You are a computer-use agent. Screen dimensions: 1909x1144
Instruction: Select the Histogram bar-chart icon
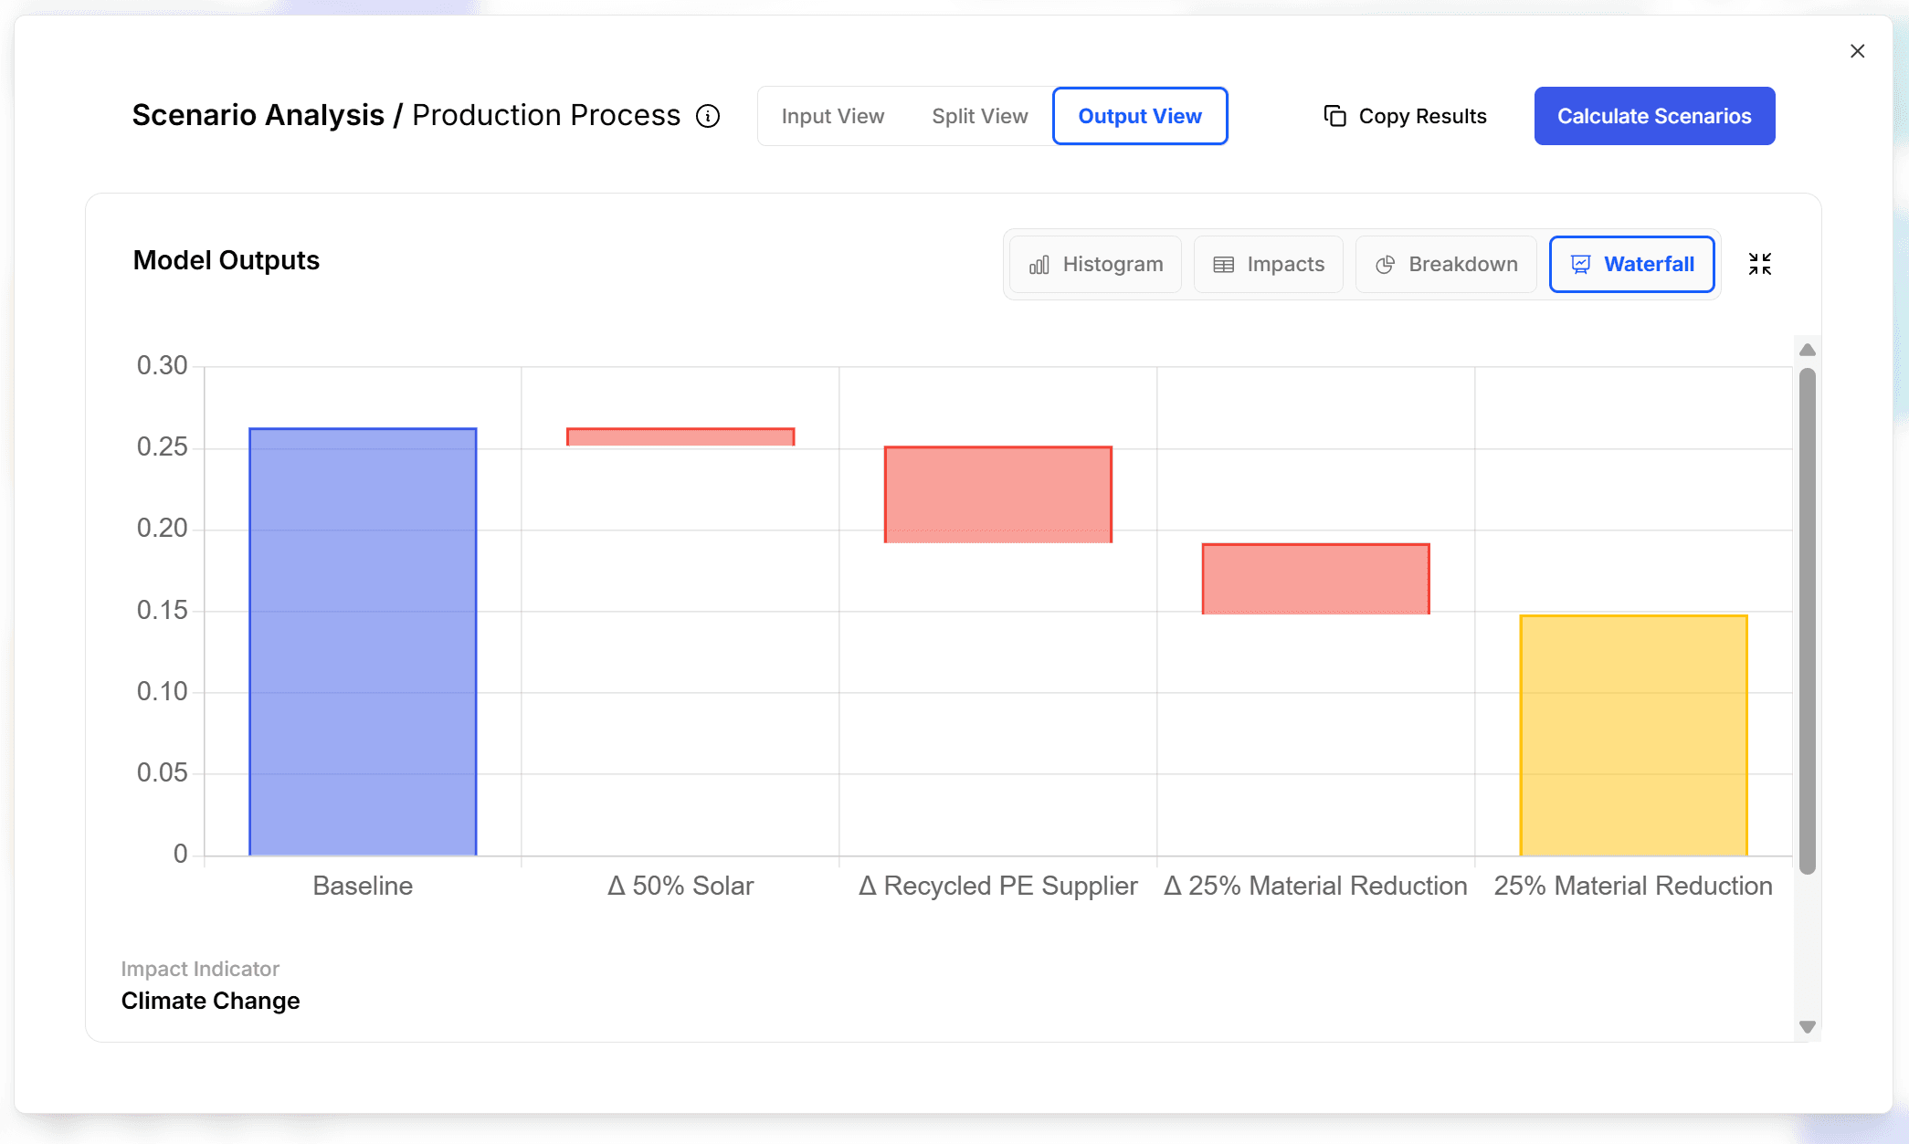click(1040, 264)
